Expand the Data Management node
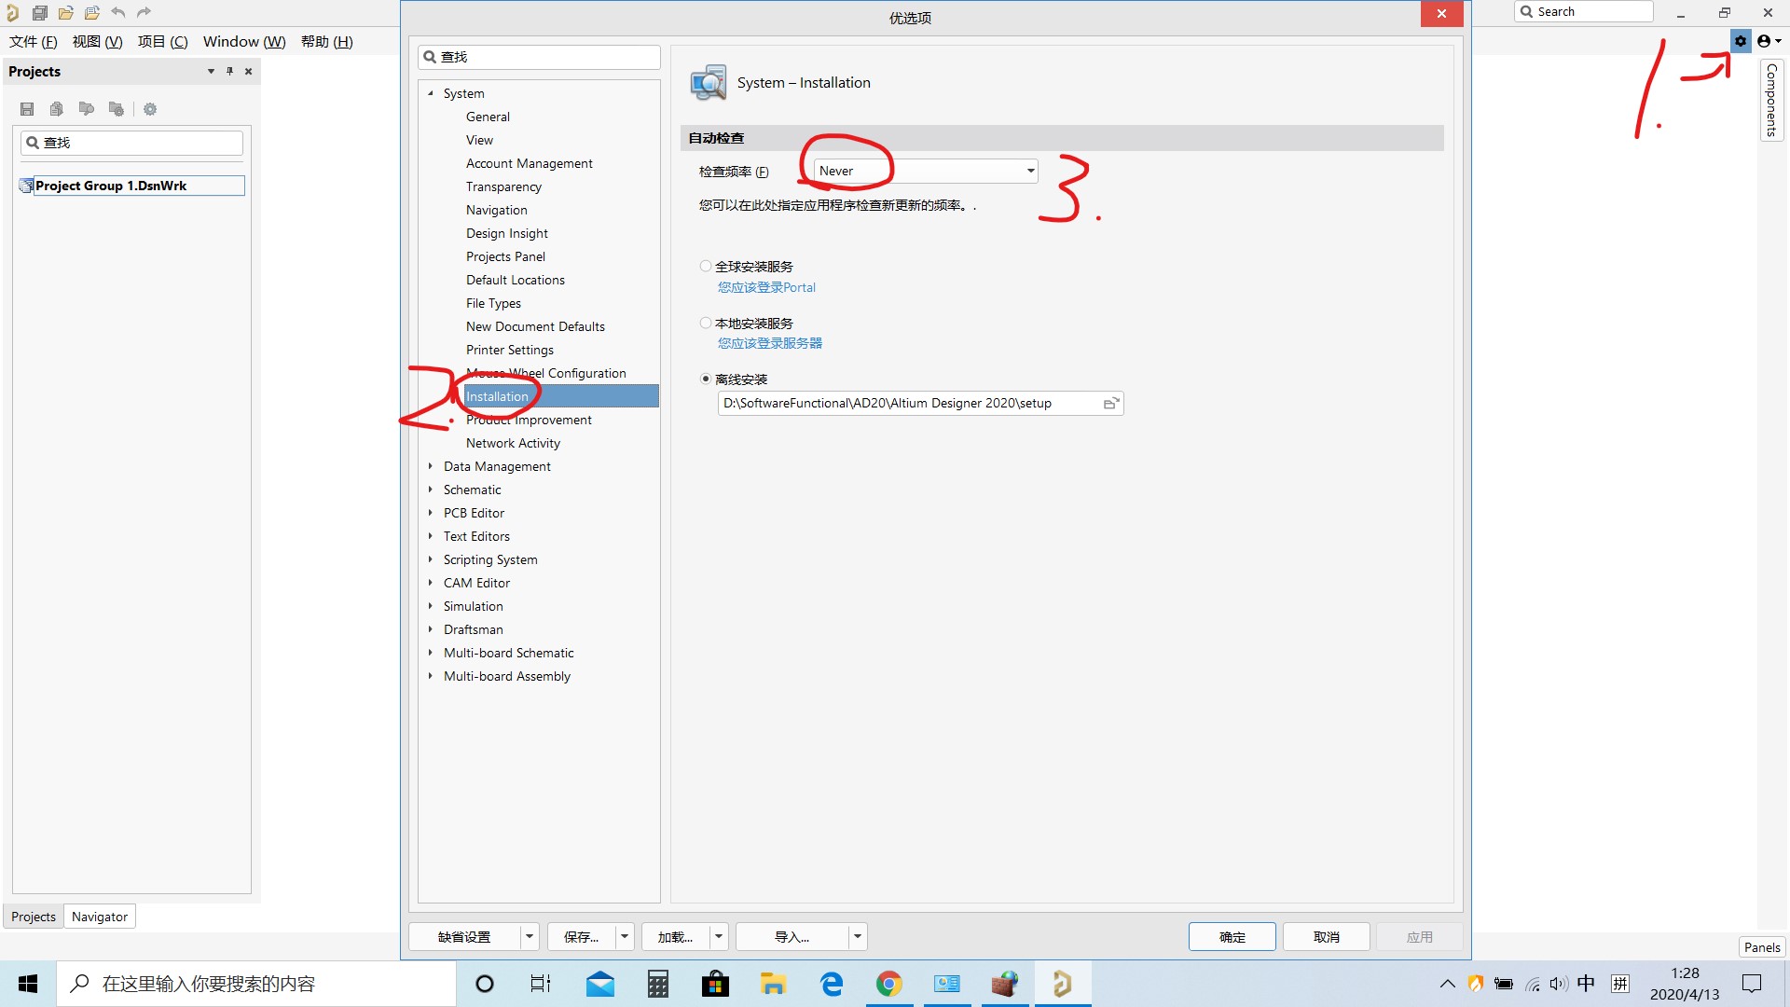 click(x=431, y=466)
